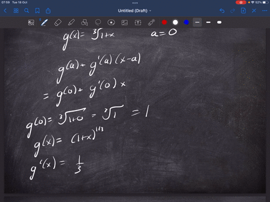Select the thickest stroke width
The height and width of the screenshot is (202, 270).
(x=219, y=22)
